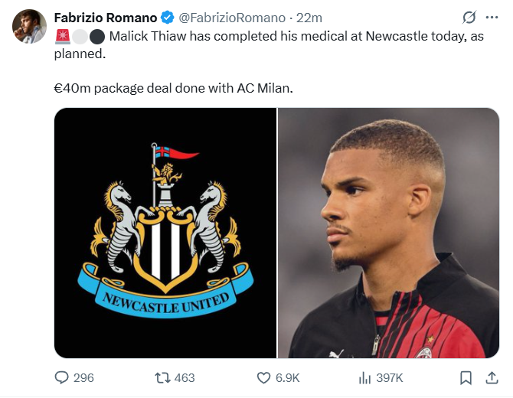Click the 463 reposts count
The image size is (513, 398).
[185, 377]
